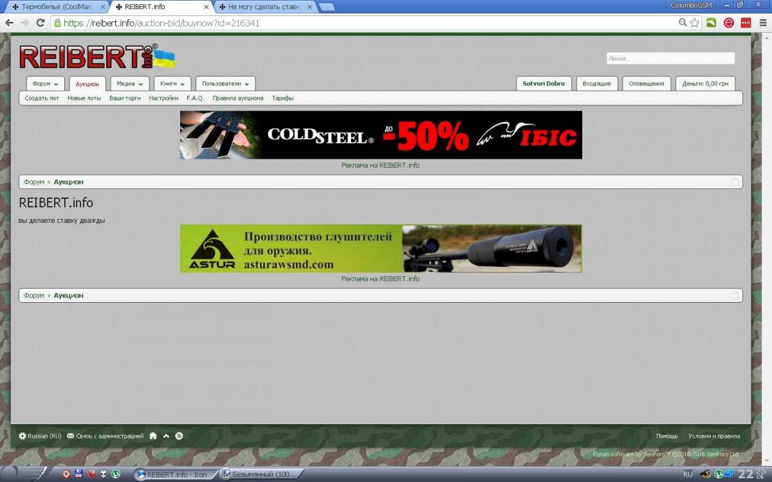
Task: Close the 'Не могу сделать ставку' tab
Action: [x=309, y=7]
